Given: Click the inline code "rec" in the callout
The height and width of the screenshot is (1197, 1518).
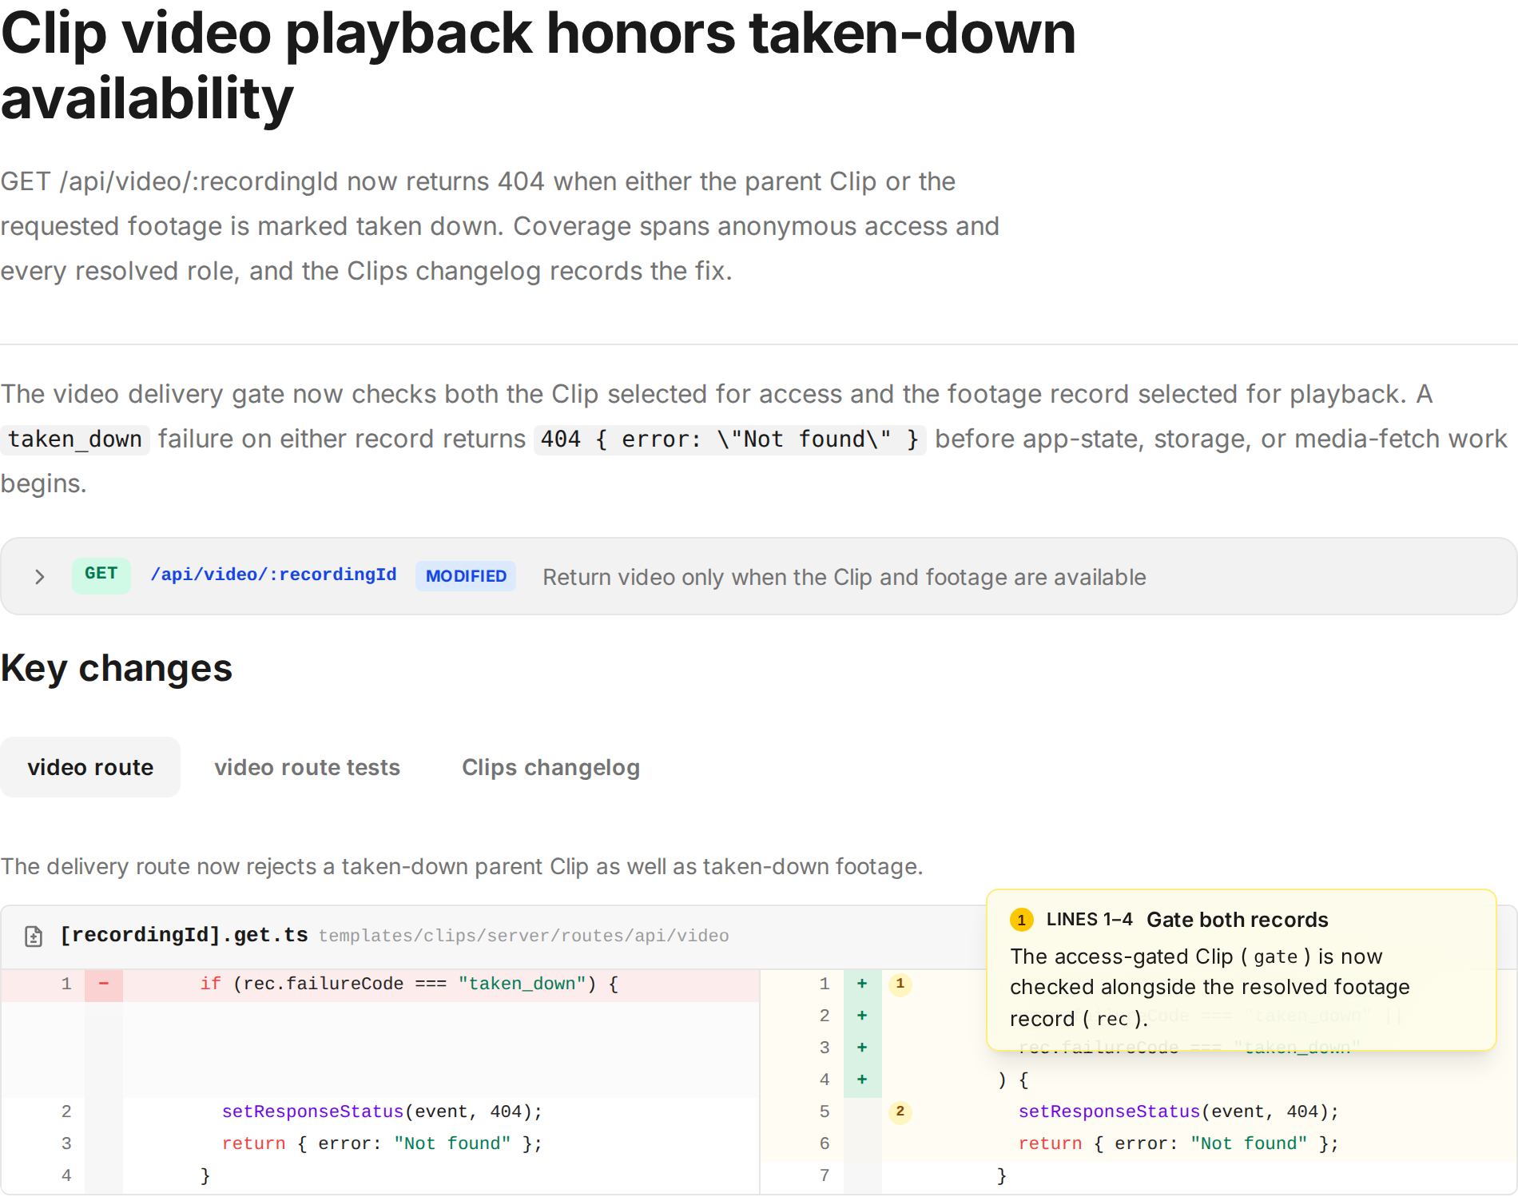Looking at the screenshot, I should click(1112, 1019).
